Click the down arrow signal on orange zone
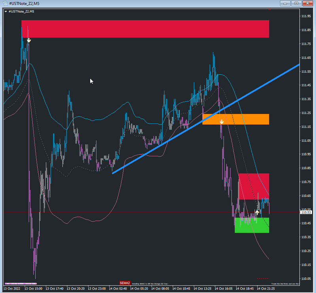 (x=221, y=122)
